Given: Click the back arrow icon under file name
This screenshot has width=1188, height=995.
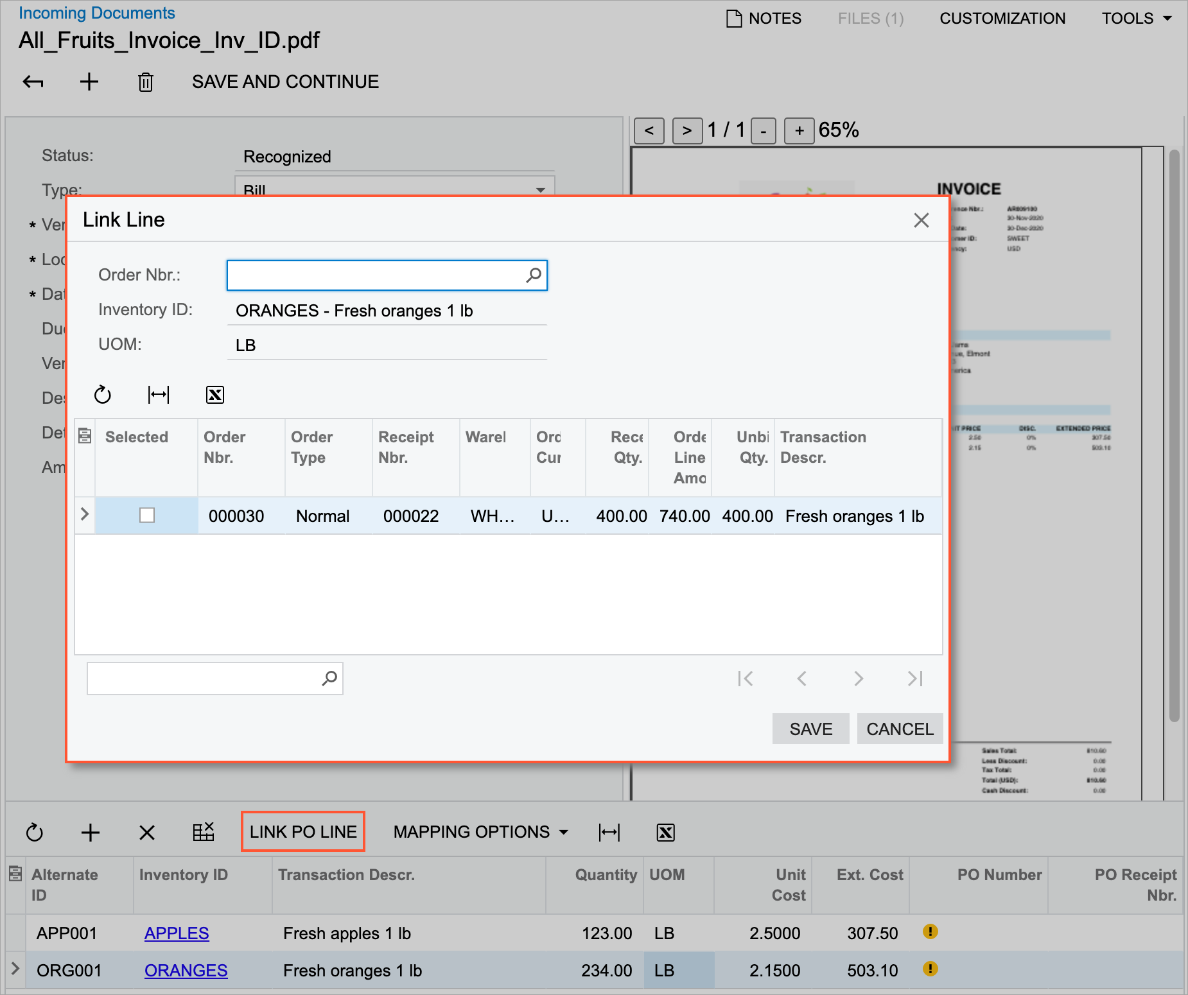Looking at the screenshot, I should coord(33,82).
